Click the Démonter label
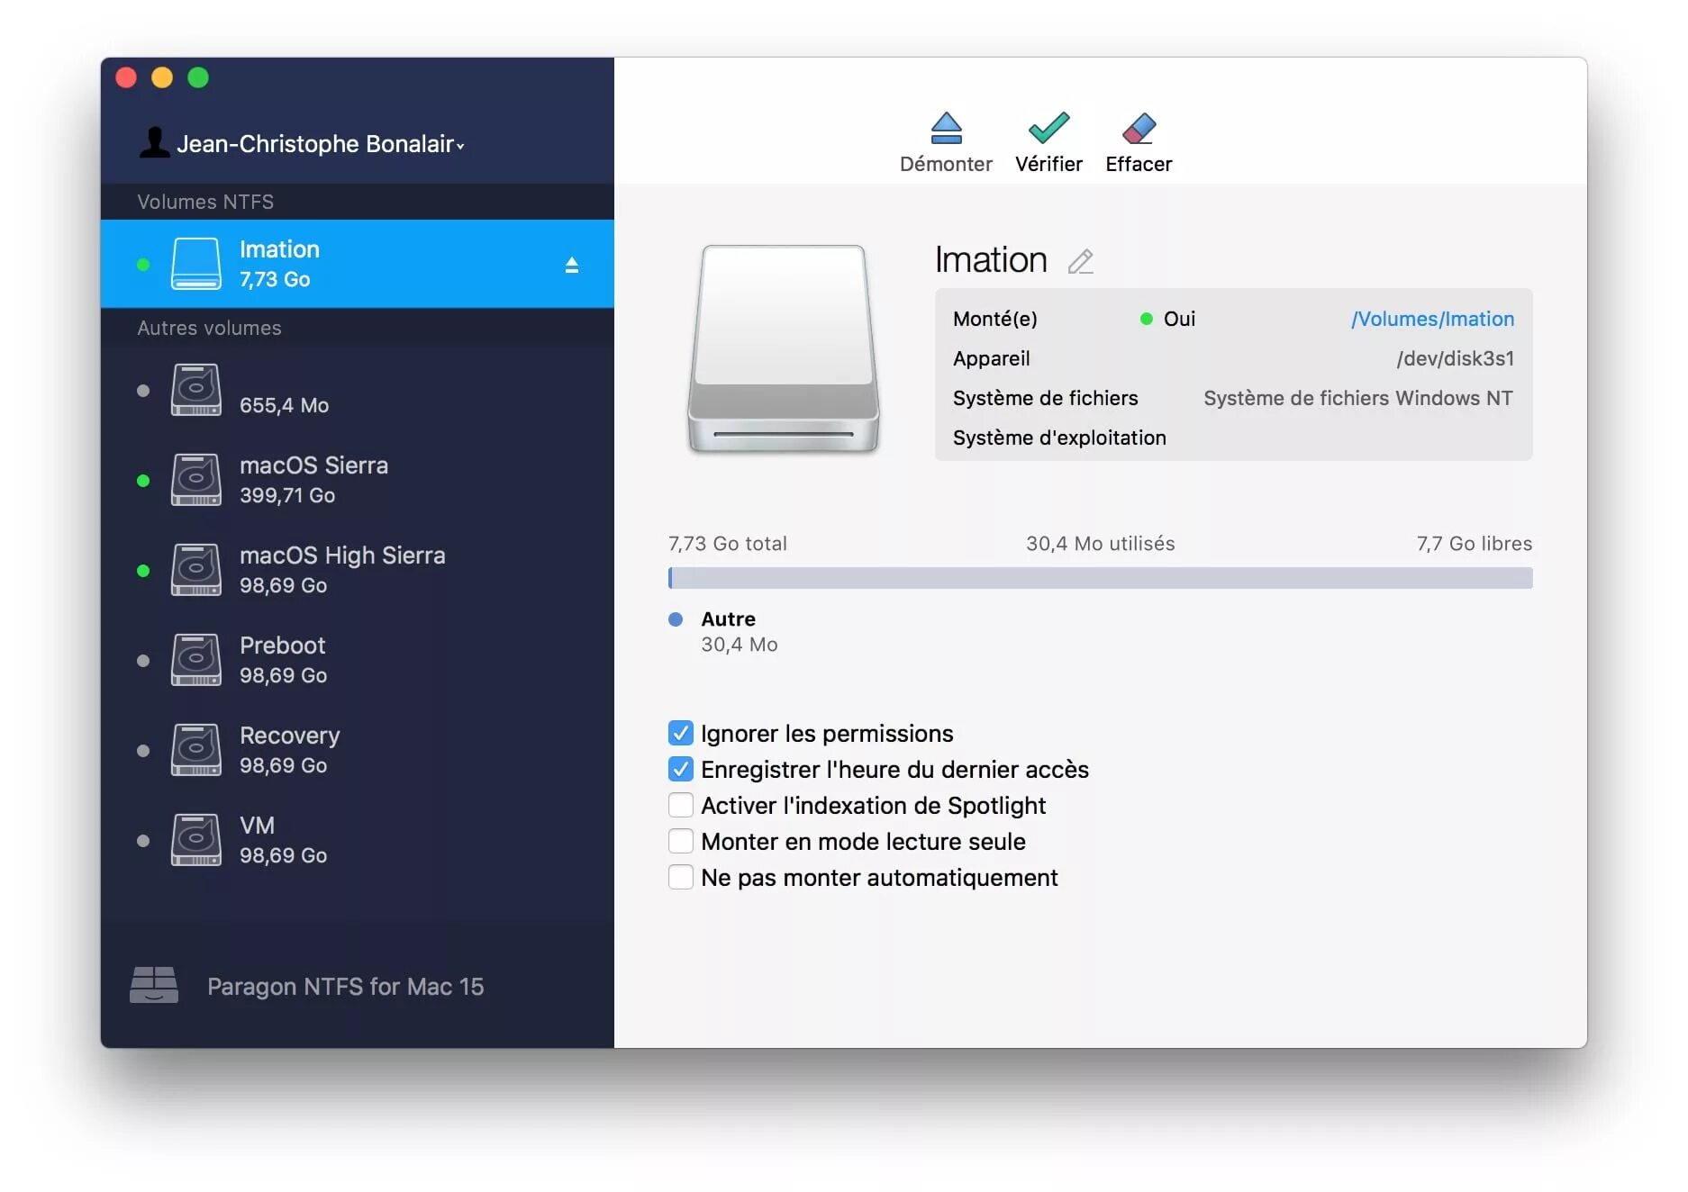This screenshot has width=1688, height=1192. (946, 164)
